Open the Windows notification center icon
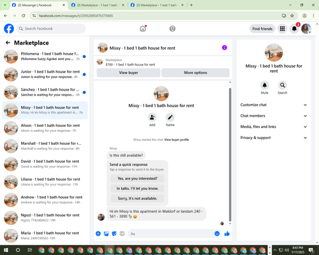This screenshot has width=319, height=255. (x=311, y=250)
